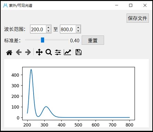The width and height of the screenshot is (153, 132).
Task: Click the app logo in the title bar
Action: click(x=5, y=6)
